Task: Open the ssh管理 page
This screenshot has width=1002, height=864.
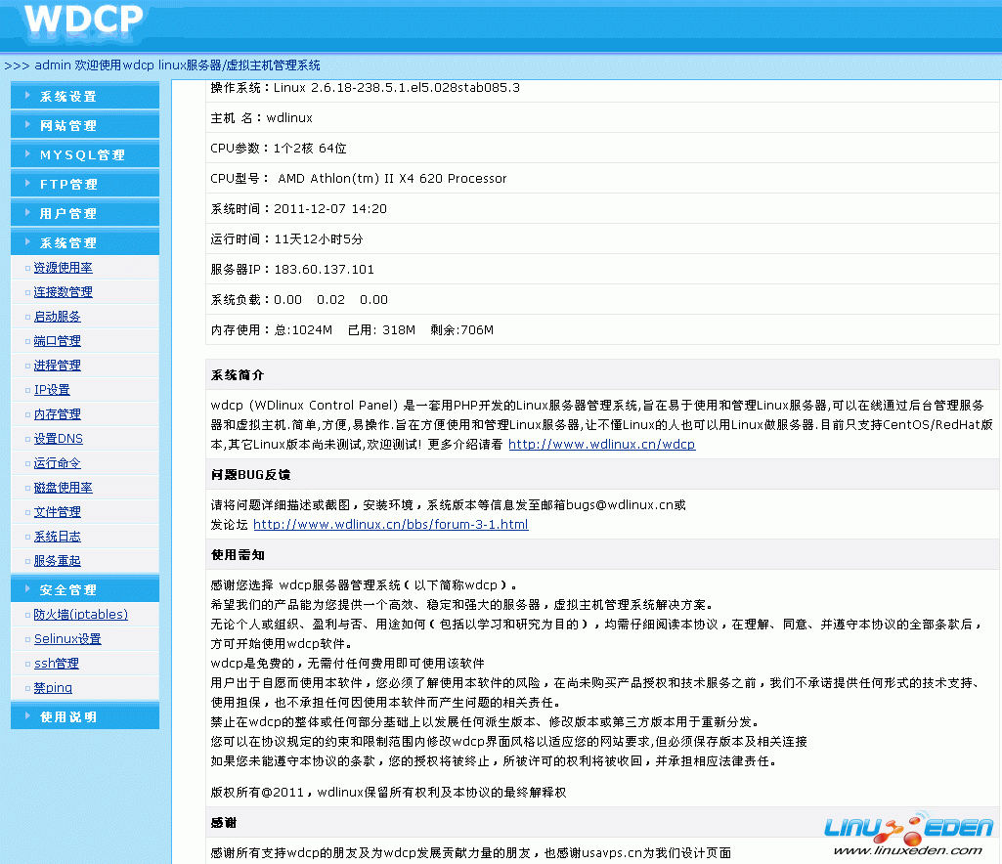Action: coord(59,663)
